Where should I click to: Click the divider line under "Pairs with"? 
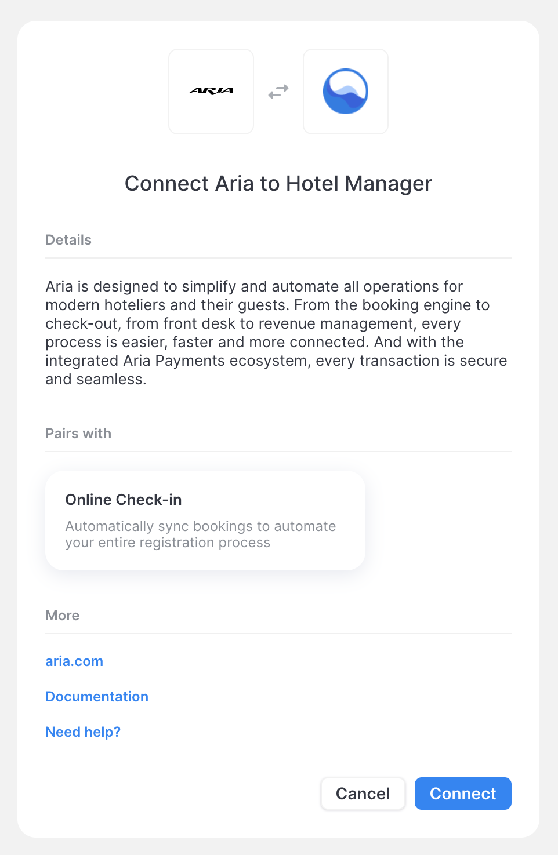(x=278, y=452)
